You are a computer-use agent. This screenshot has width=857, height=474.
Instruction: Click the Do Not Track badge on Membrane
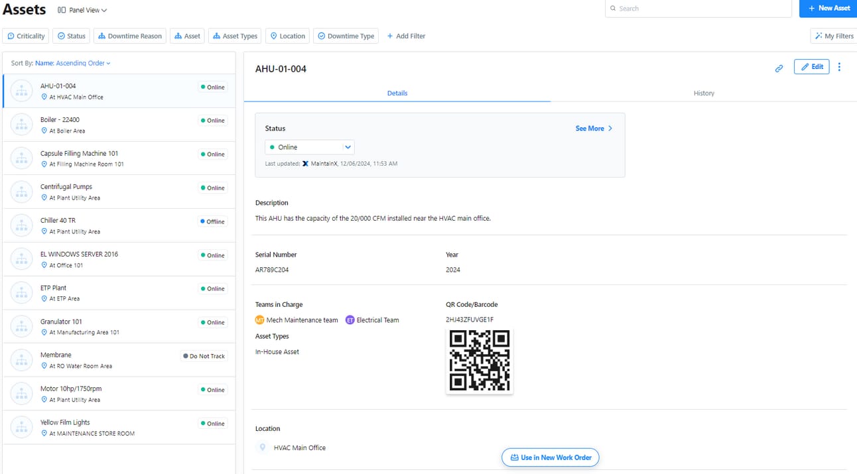204,356
